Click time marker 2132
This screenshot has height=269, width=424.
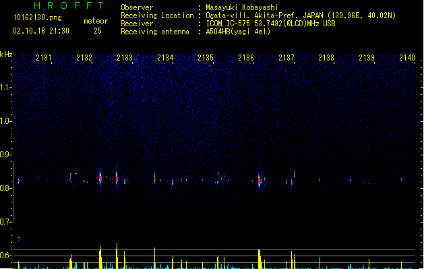pos(84,58)
